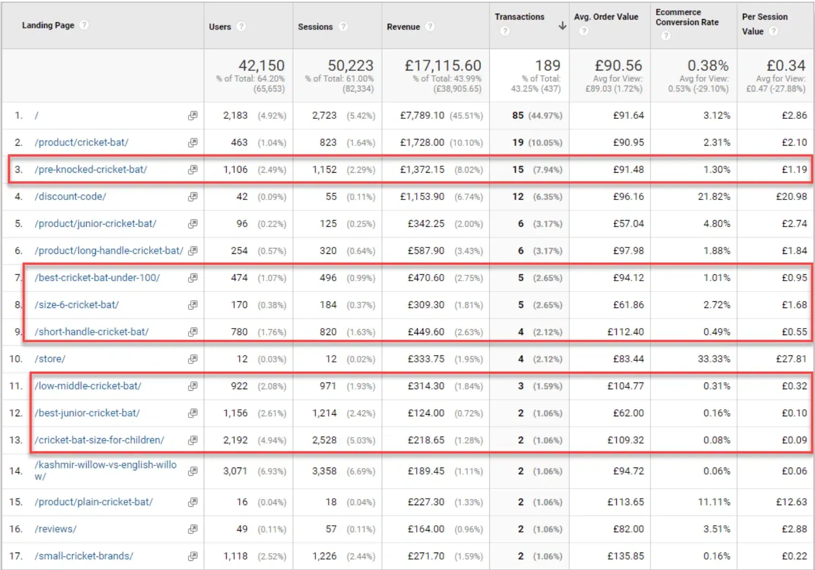
Task: Click help icon under Transactions header
Action: click(505, 31)
